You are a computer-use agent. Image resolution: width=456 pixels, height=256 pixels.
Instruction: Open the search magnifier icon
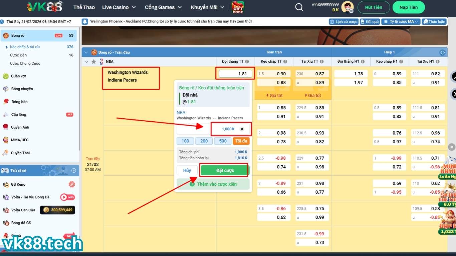[299, 7]
